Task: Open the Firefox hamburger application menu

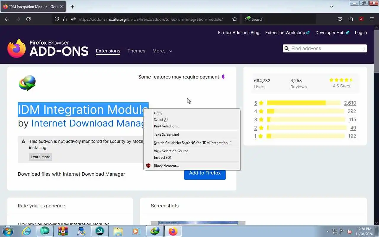Action: [372, 19]
